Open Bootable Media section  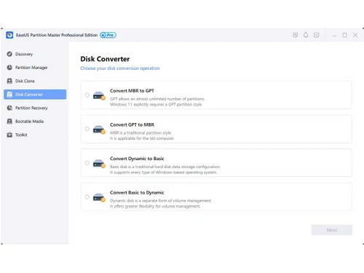click(x=35, y=122)
